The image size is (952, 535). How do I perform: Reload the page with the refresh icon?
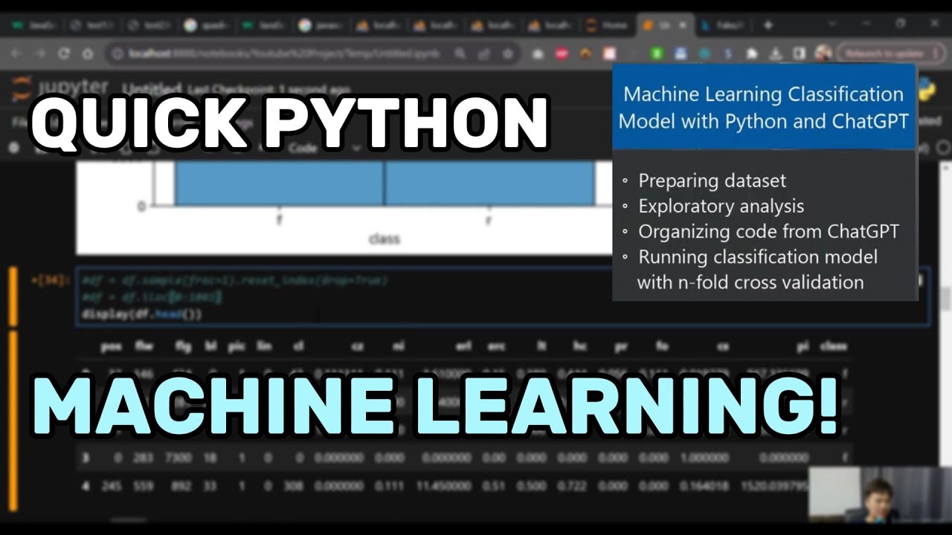tap(64, 53)
